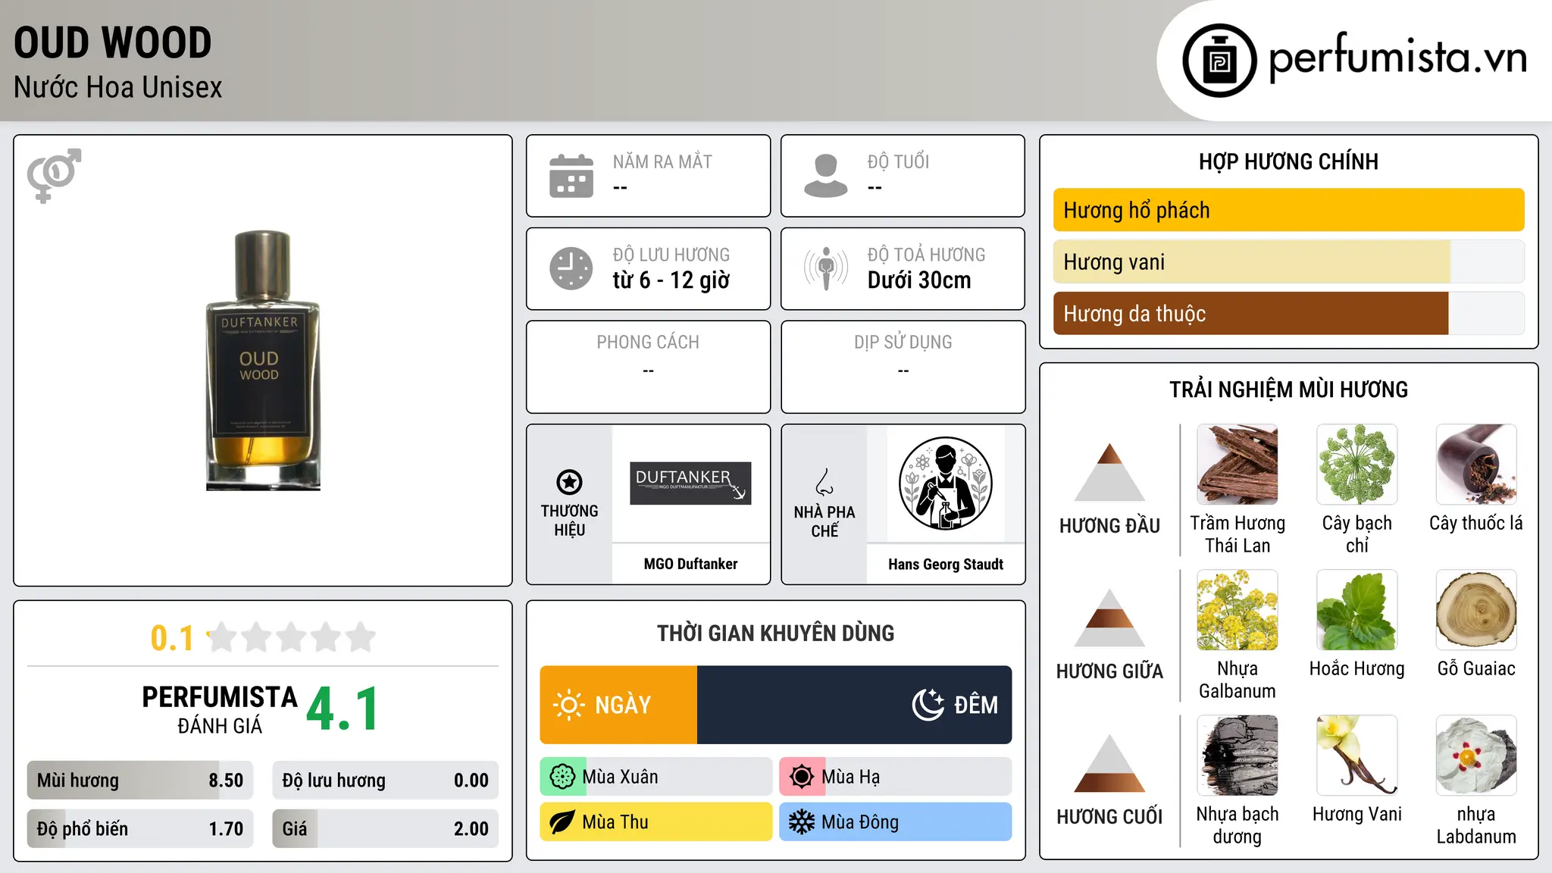Click the perfumista.vn bottle logo icon
The image size is (1552, 873).
1219,61
